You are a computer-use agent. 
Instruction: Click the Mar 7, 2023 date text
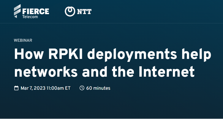[33, 88]
